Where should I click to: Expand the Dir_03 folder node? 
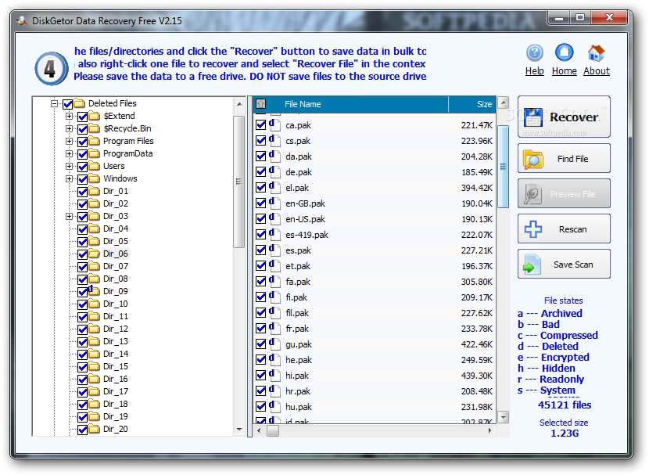69,216
